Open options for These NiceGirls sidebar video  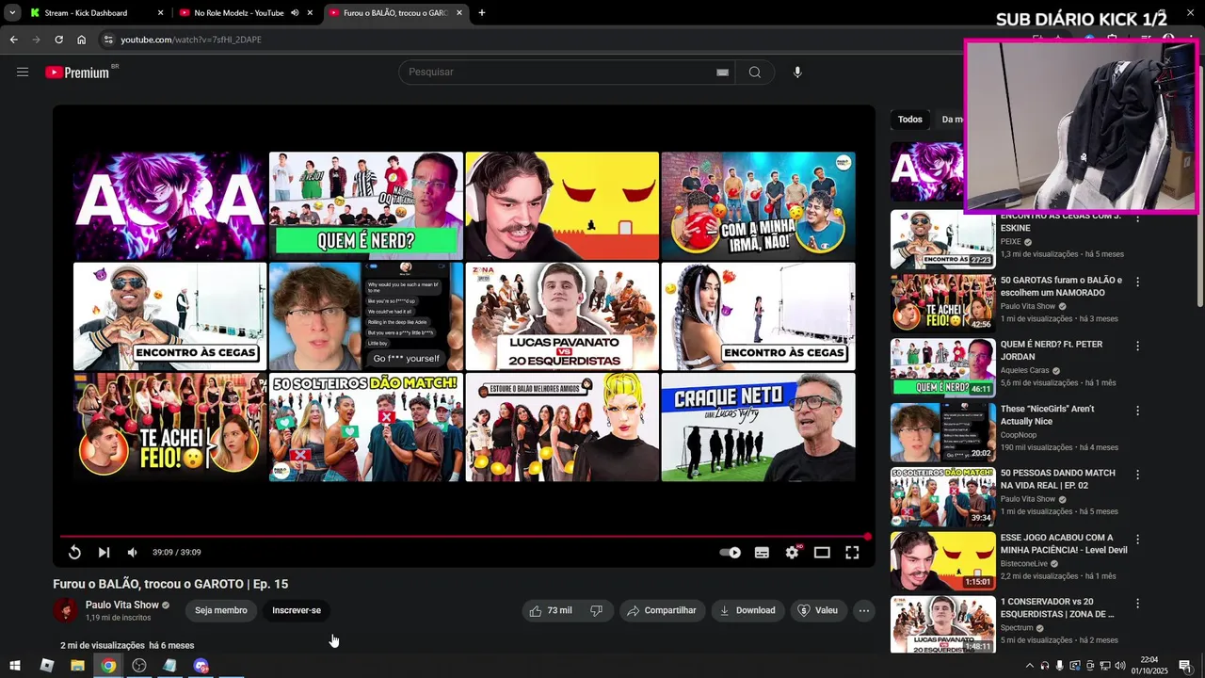pyautogui.click(x=1137, y=411)
